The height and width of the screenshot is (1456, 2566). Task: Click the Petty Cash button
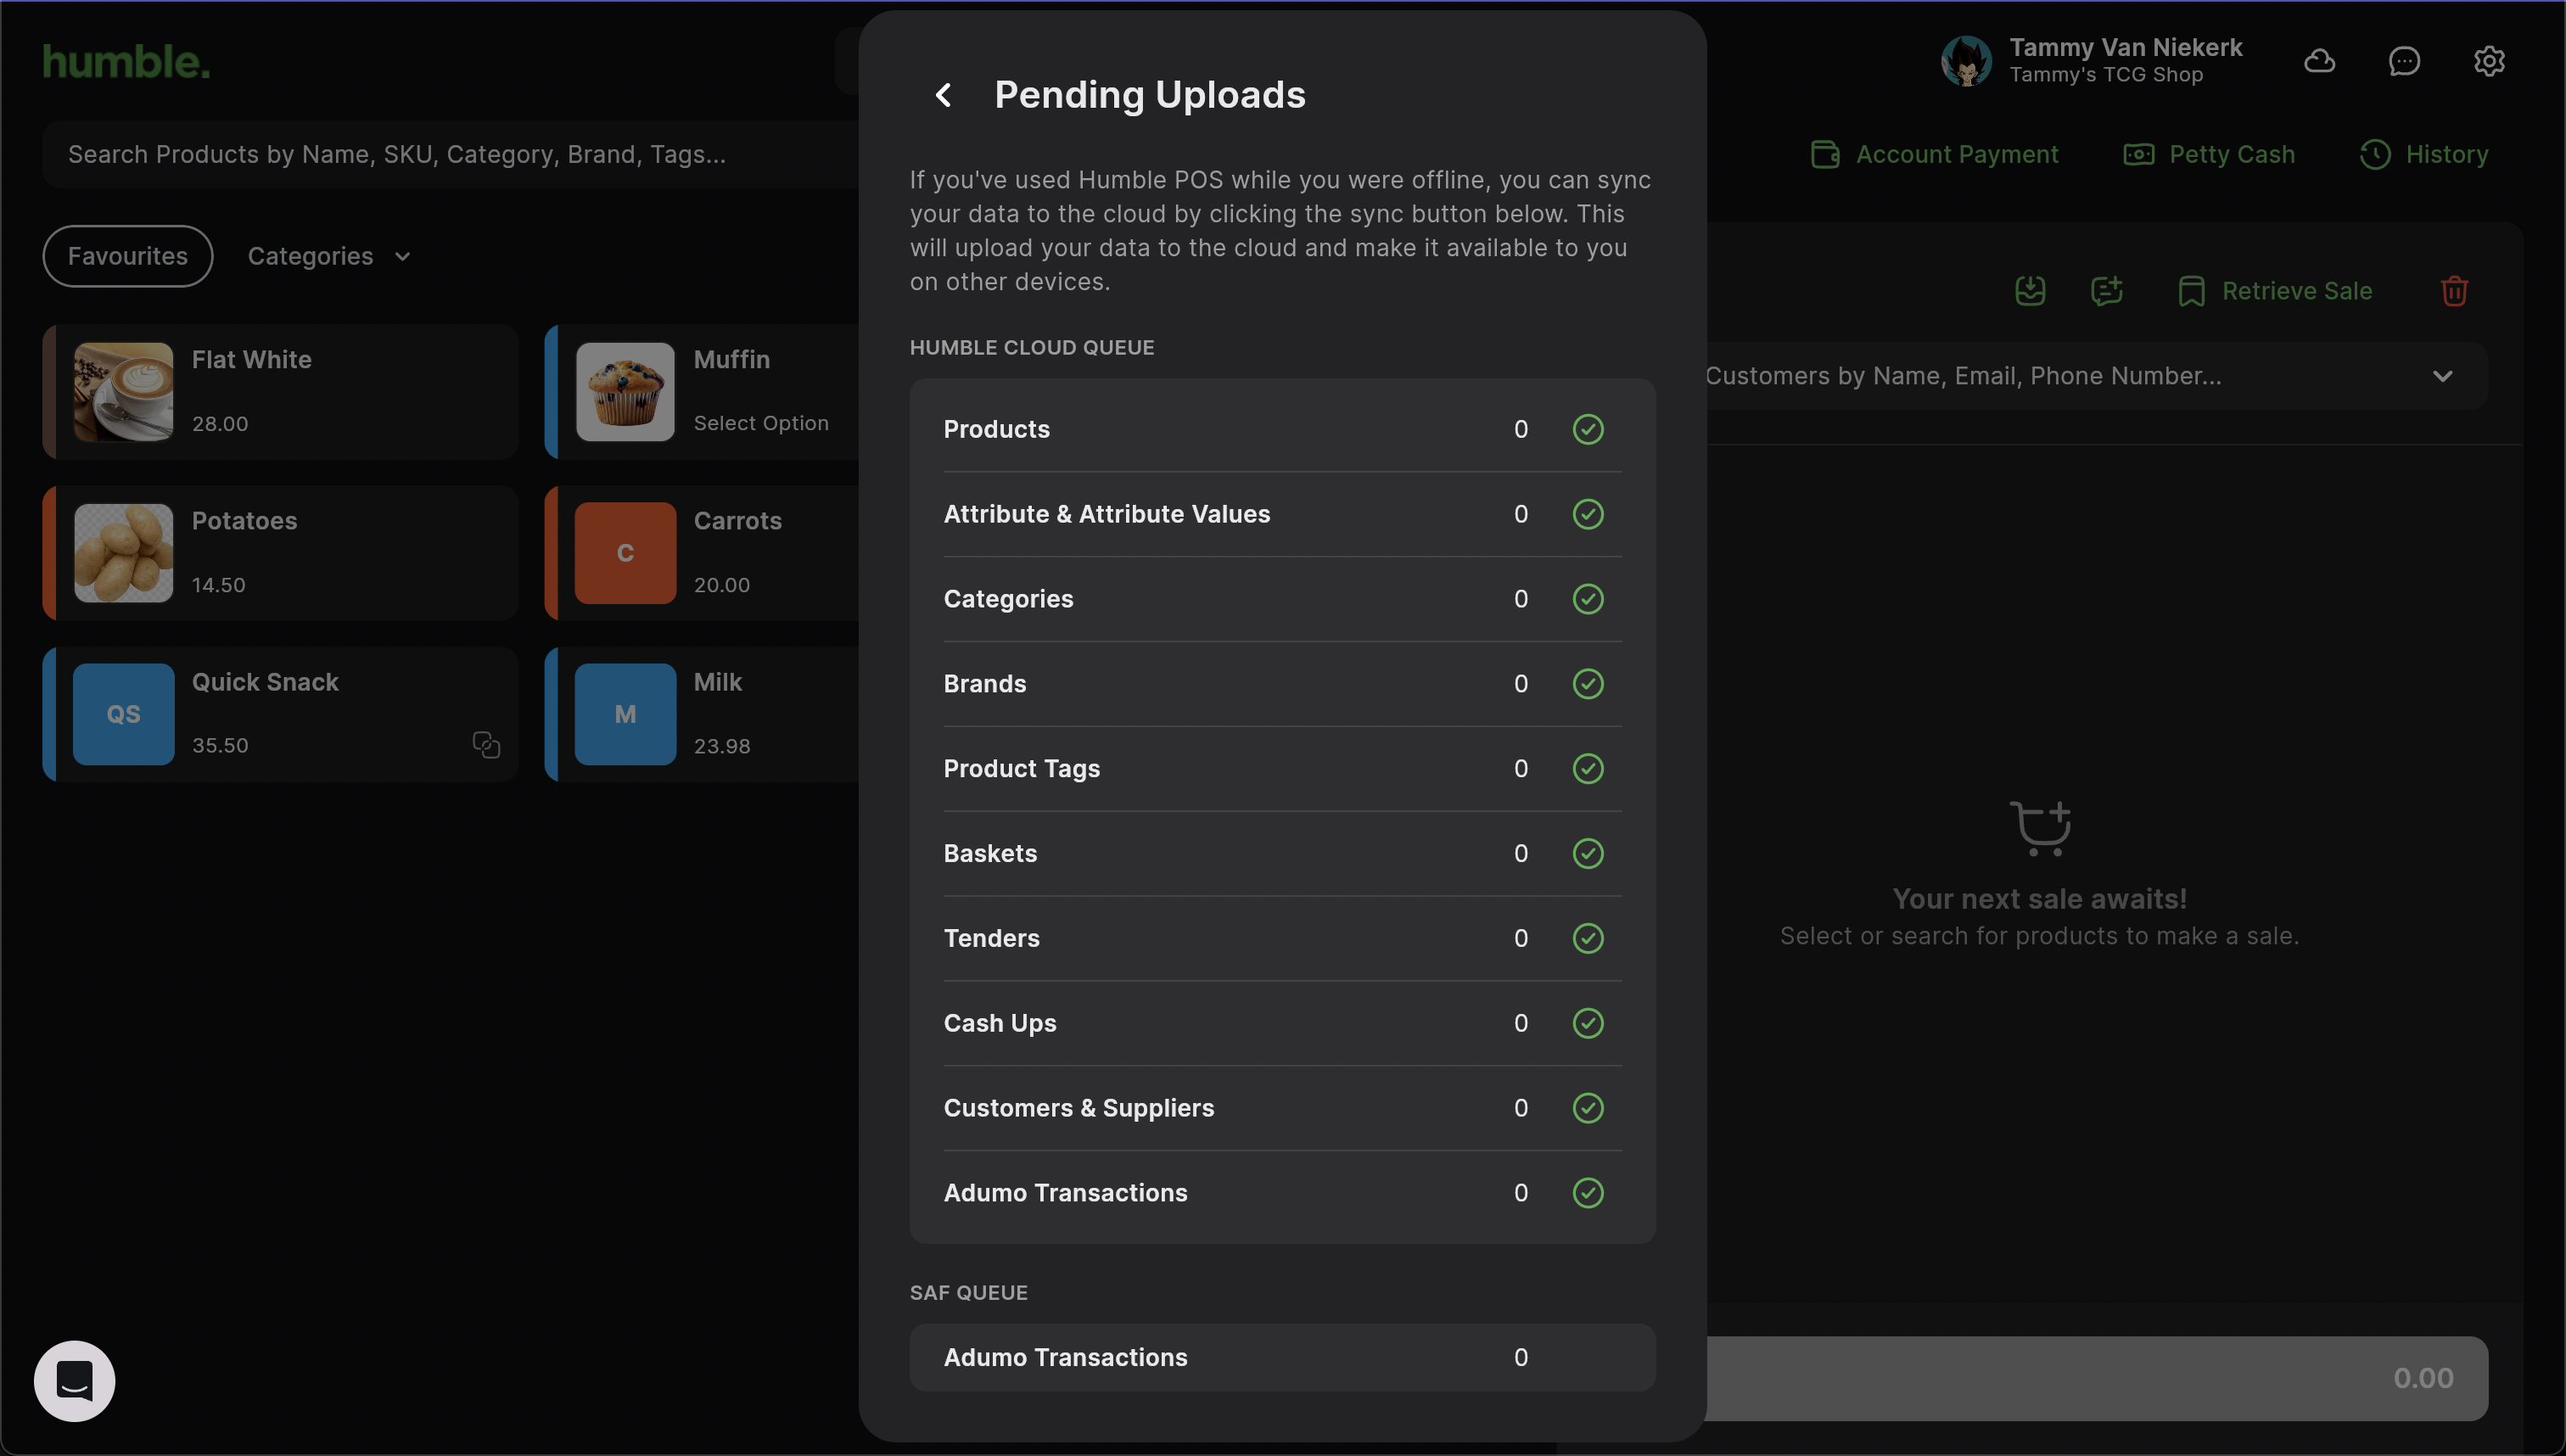point(2209,154)
